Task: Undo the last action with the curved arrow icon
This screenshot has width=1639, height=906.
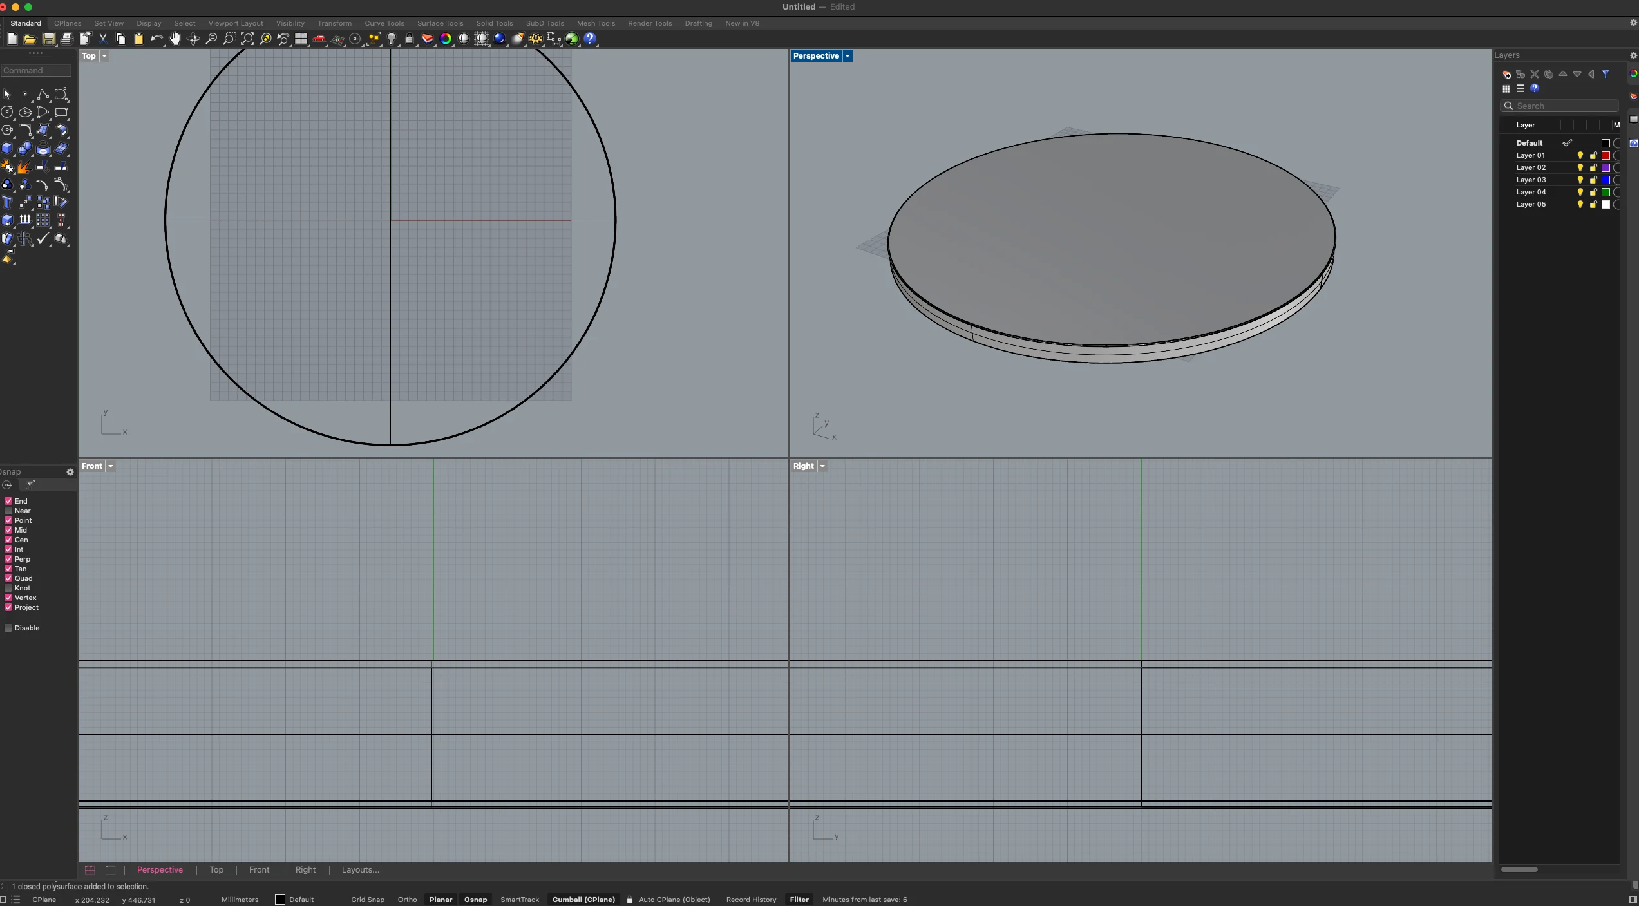Action: click(156, 39)
